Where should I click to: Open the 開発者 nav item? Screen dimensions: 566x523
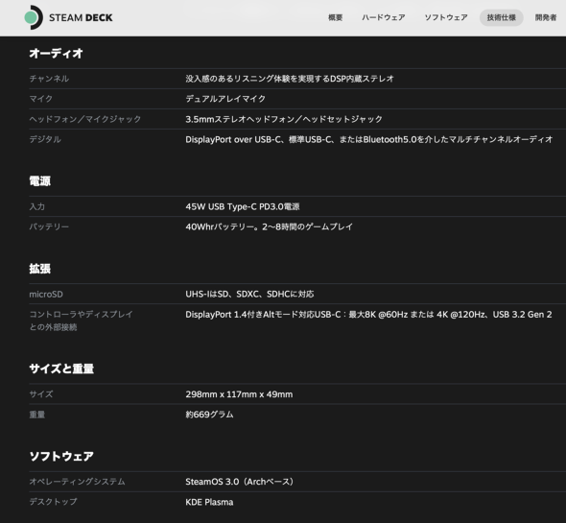[546, 17]
